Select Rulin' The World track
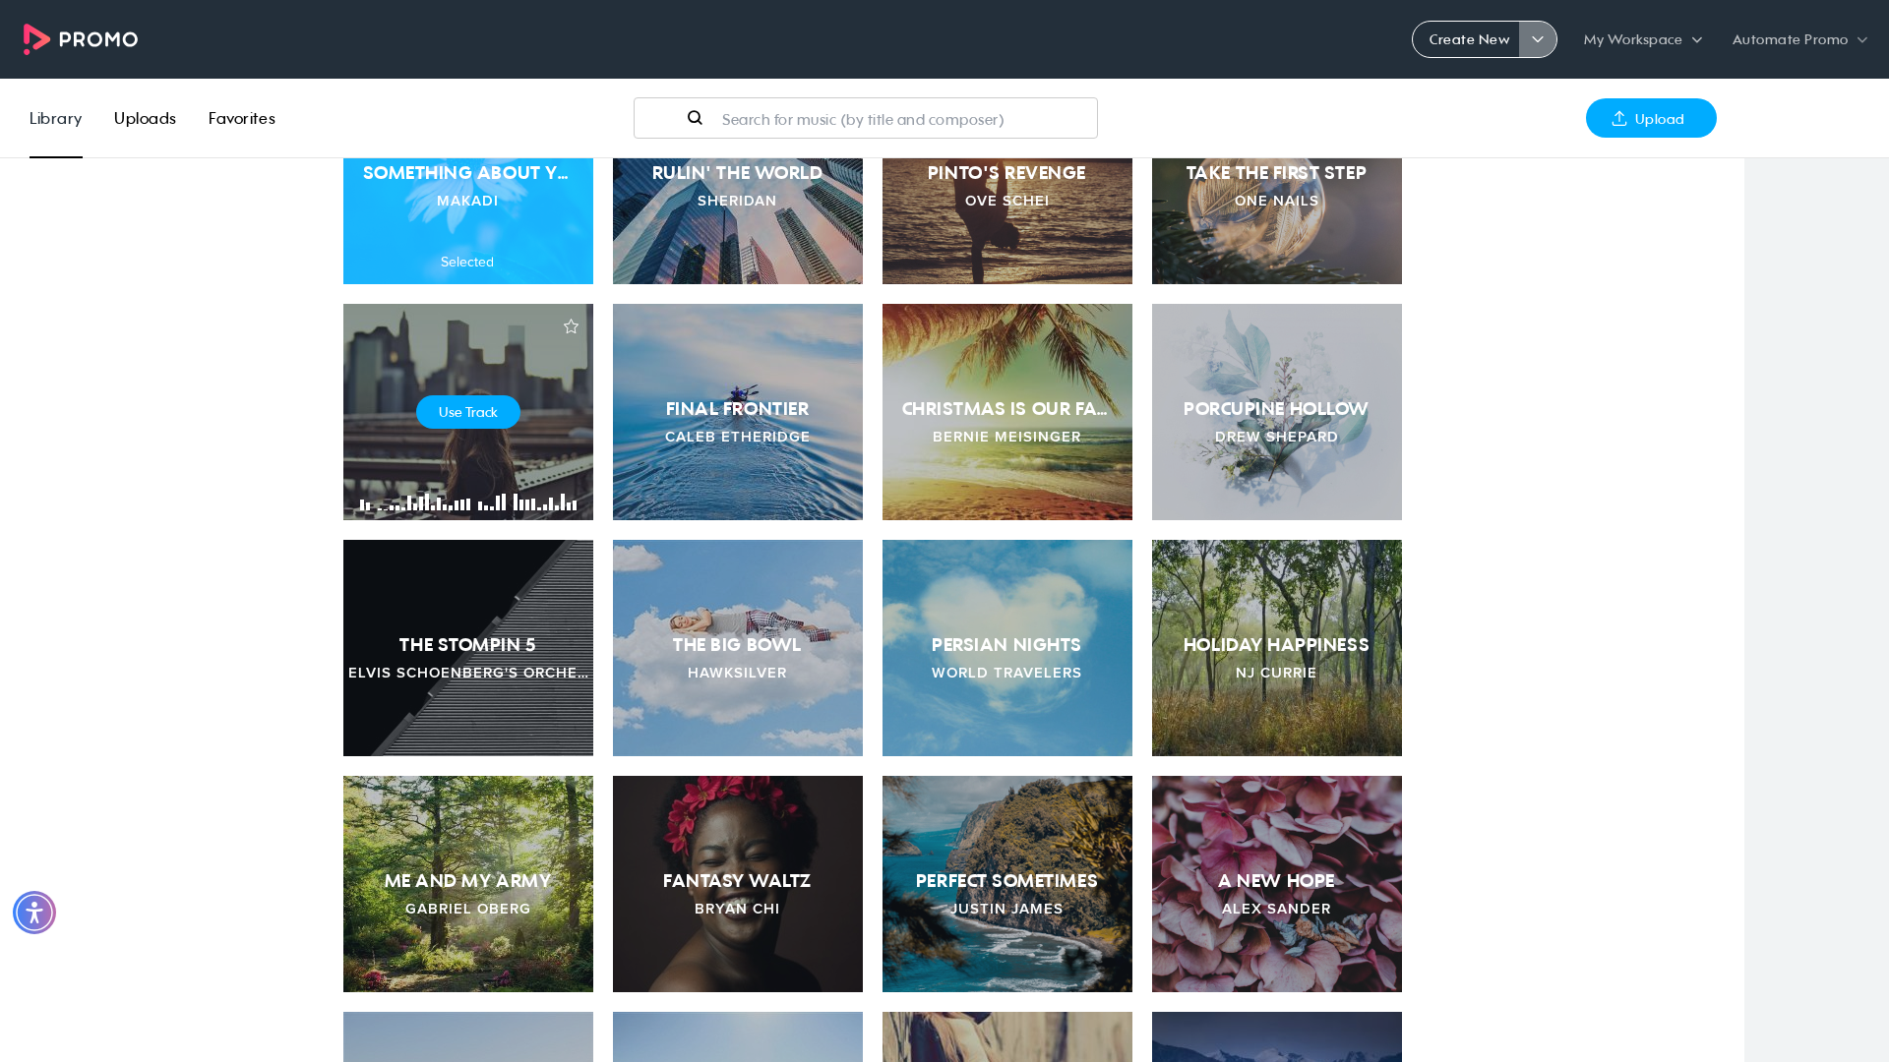The height and width of the screenshot is (1062, 1889). (x=738, y=221)
